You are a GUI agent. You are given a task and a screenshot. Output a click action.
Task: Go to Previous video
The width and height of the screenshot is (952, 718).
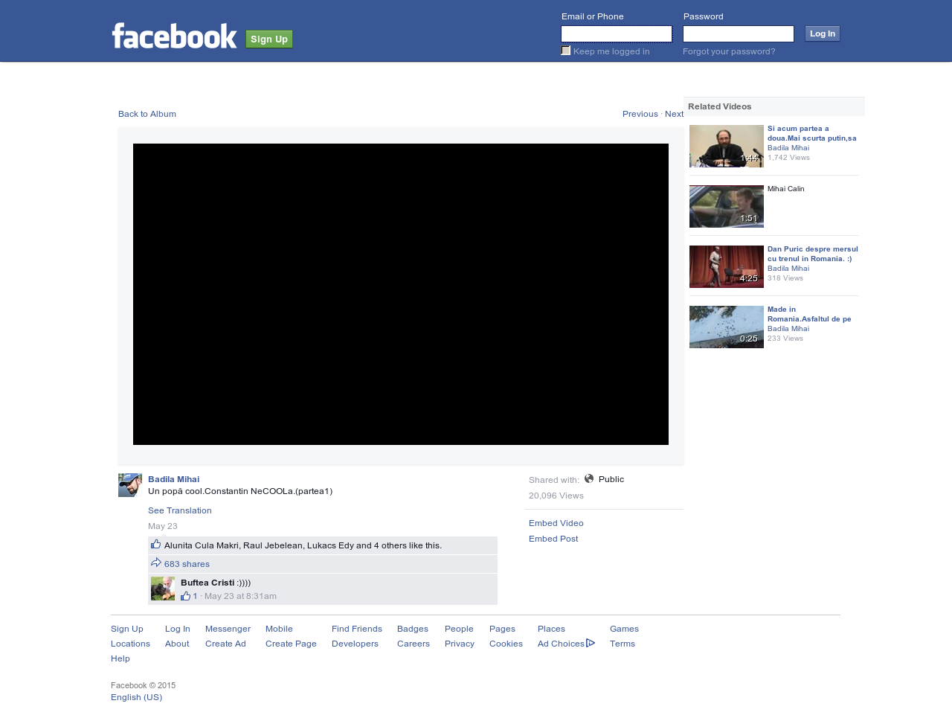point(640,114)
